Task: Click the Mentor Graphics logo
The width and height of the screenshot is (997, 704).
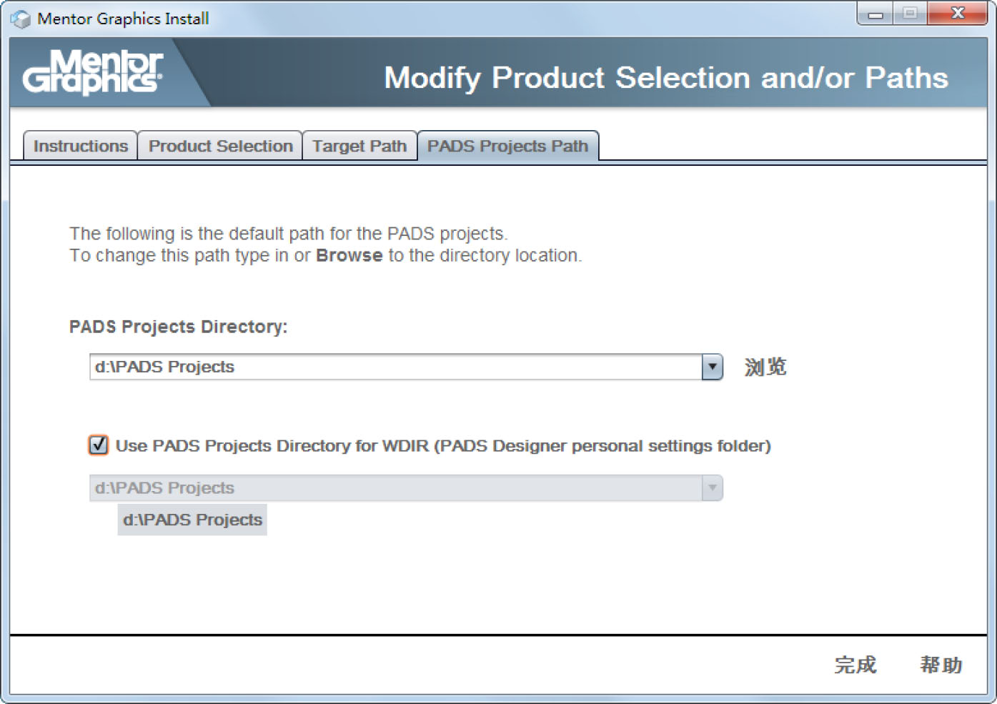Action: (93, 72)
